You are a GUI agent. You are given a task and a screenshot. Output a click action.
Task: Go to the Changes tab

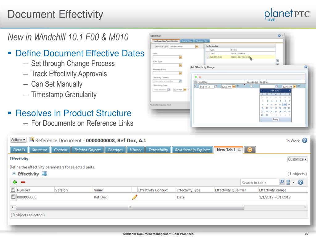[115, 150]
